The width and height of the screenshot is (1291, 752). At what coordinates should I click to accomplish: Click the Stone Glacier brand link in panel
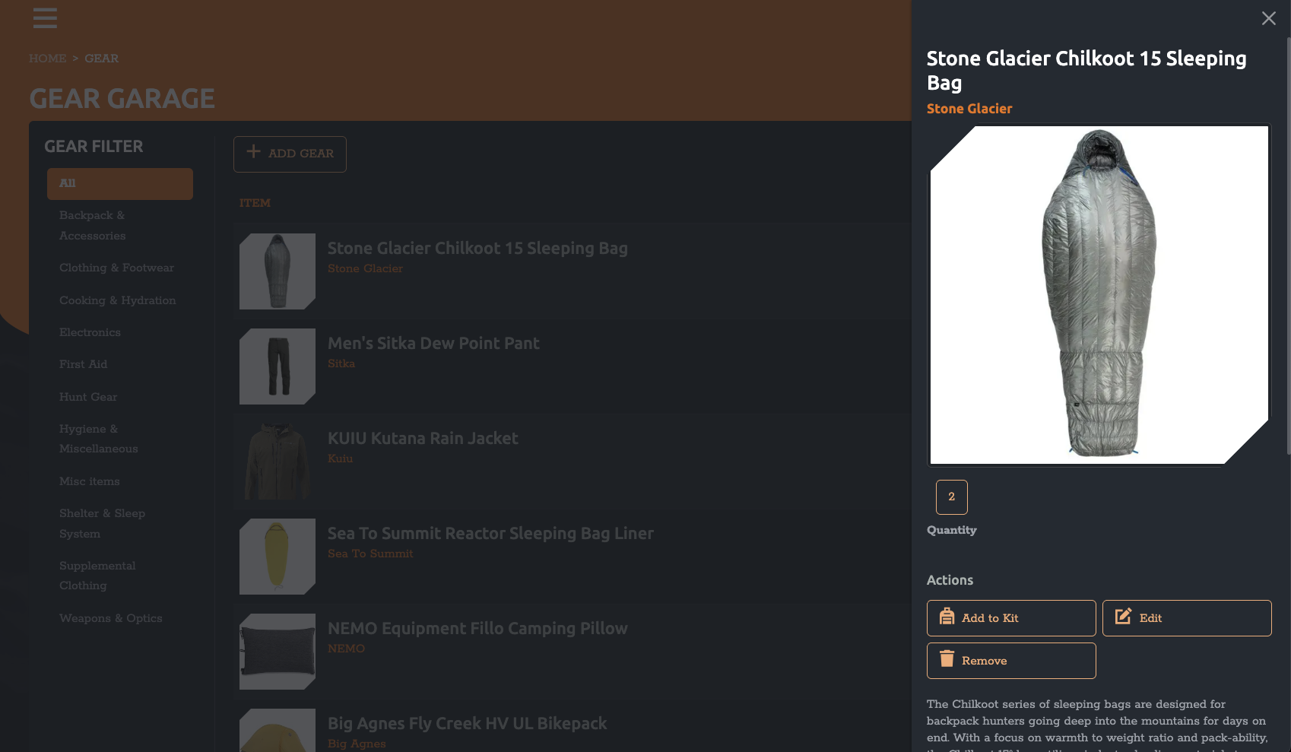[x=969, y=109]
